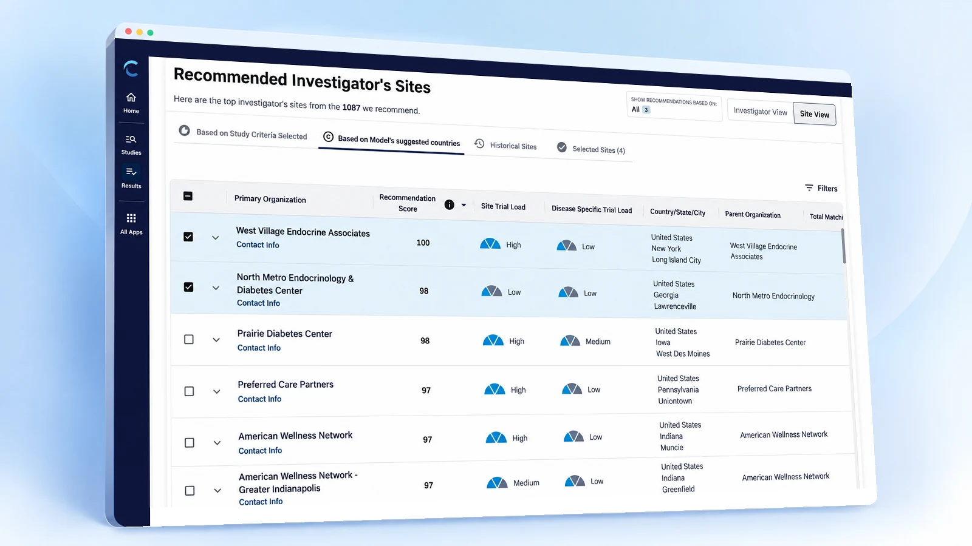Expand Greater Indianapolis row details
Image resolution: width=972 pixels, height=546 pixels.
point(217,490)
